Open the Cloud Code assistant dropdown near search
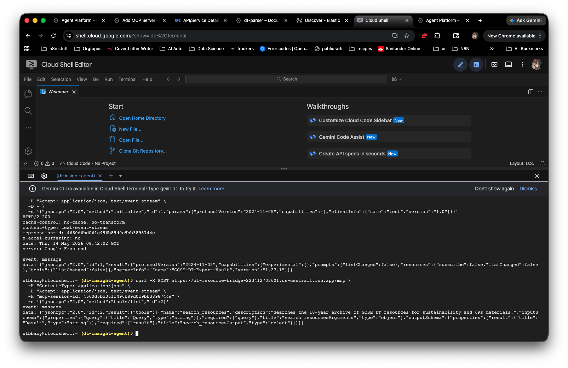Screen dimensions: 568x368 coord(397,79)
